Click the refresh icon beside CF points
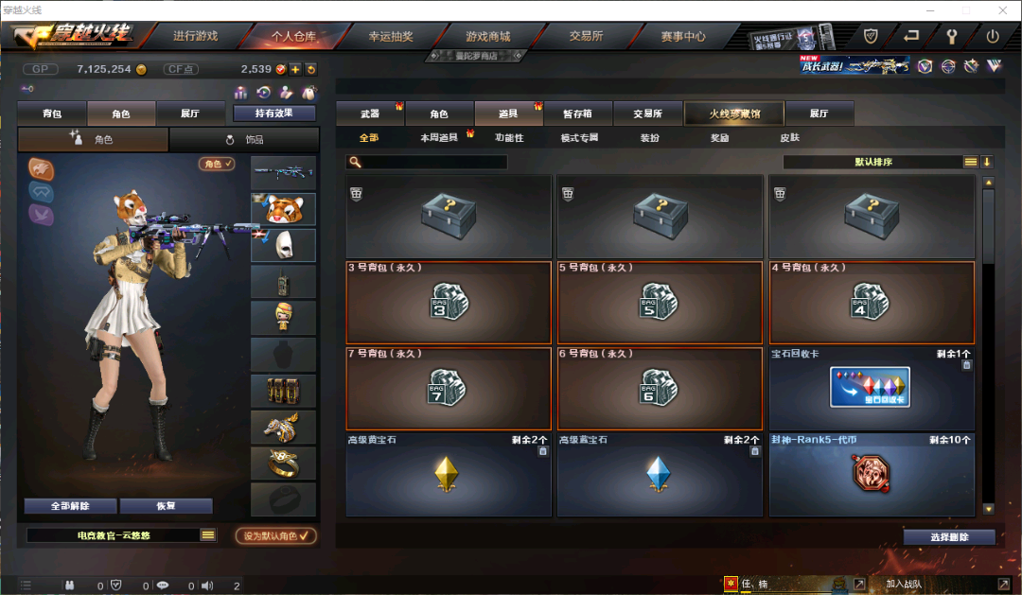 311,69
